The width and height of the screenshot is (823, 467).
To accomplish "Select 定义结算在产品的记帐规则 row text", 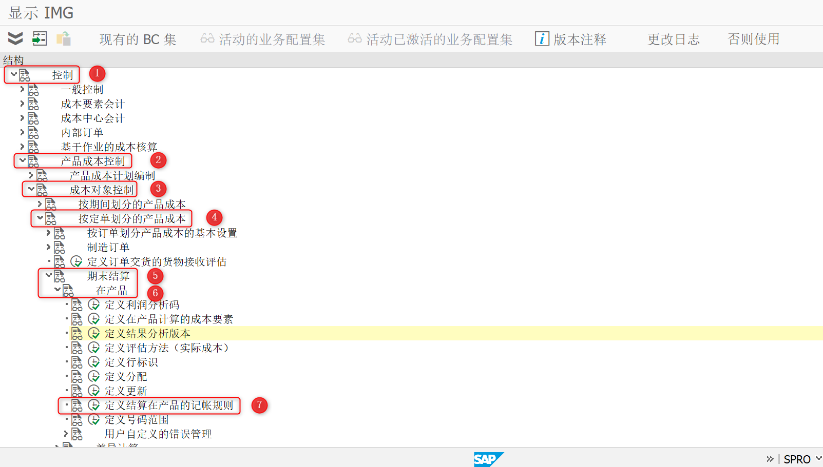I will click(169, 405).
